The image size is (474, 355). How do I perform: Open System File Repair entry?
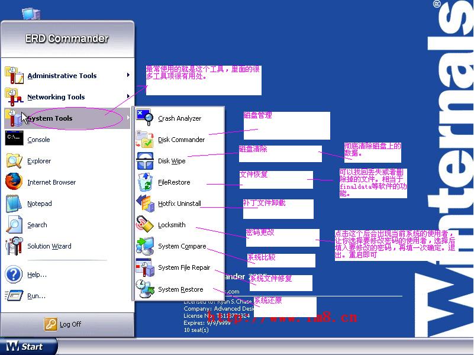[x=179, y=267]
